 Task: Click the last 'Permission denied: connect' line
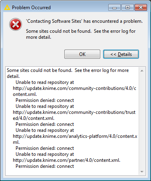[x=45, y=166]
